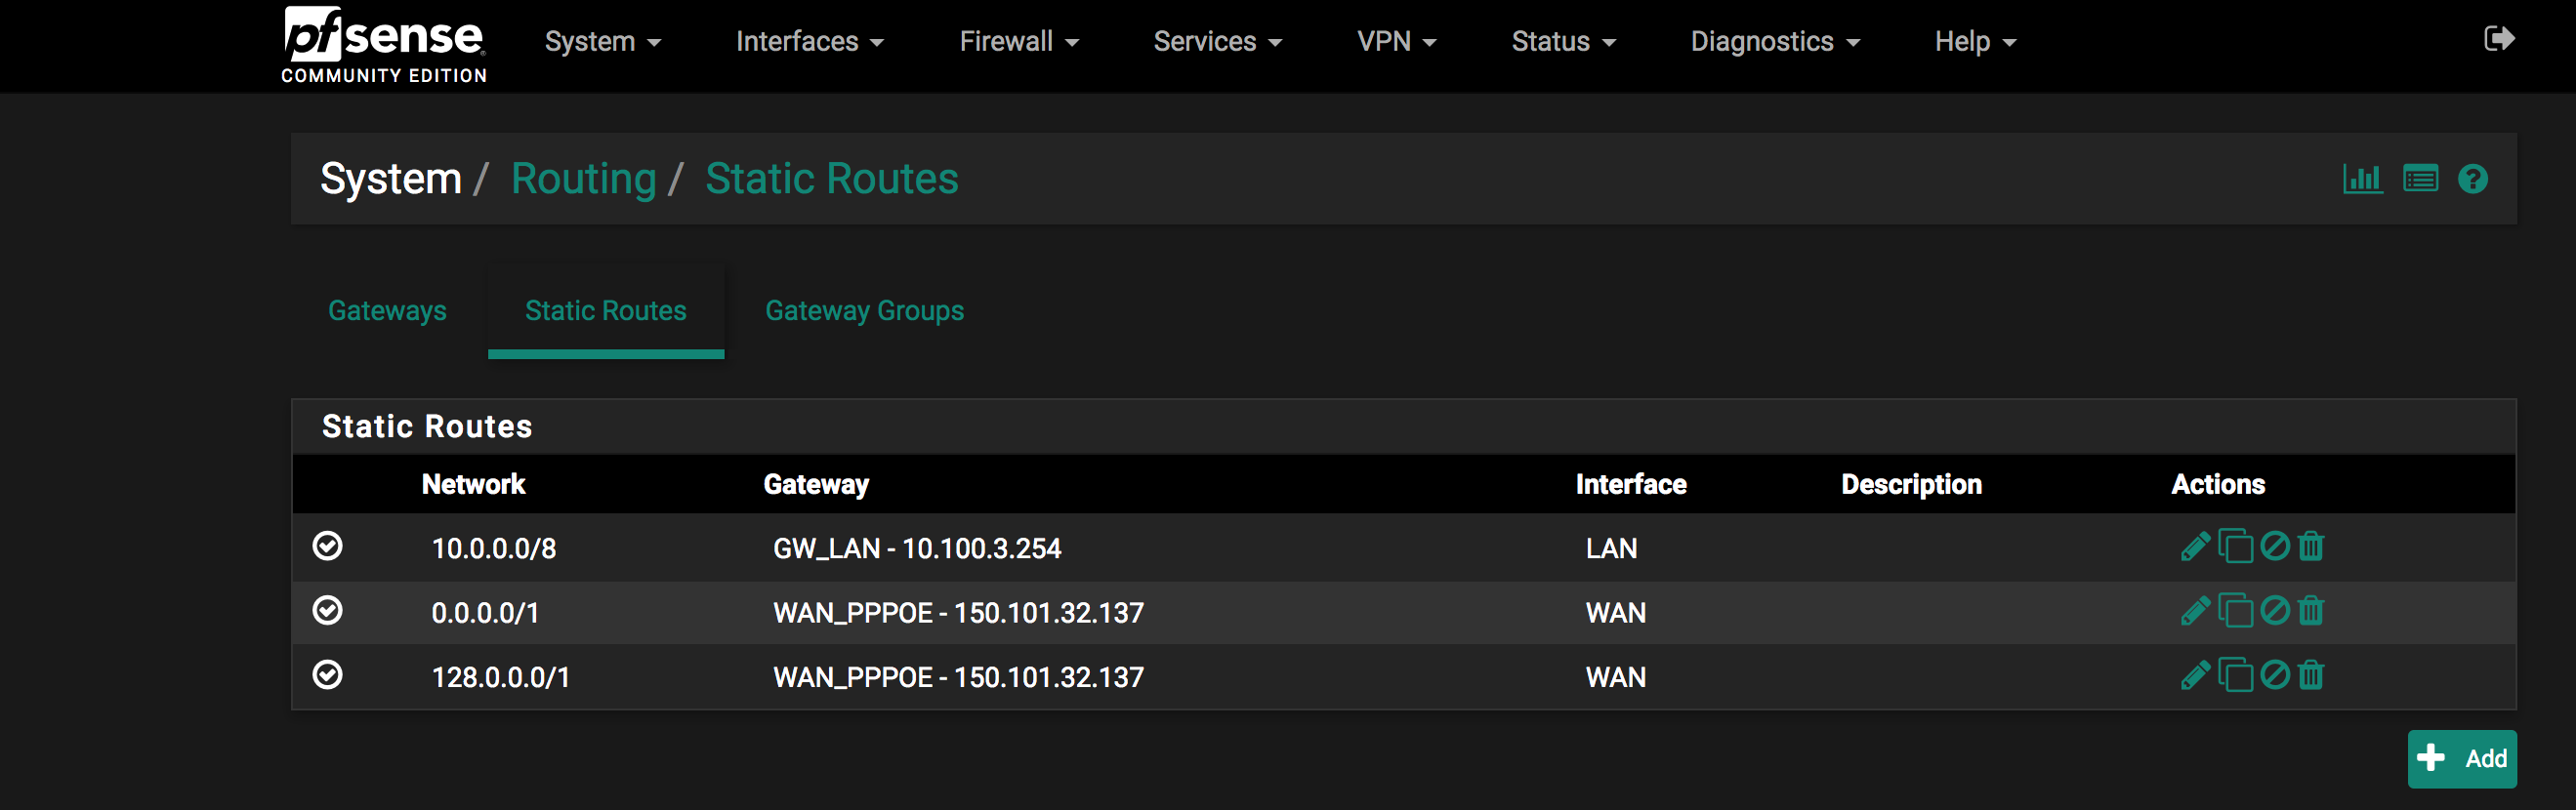Click the network value 0.0.0.0/1

[485, 613]
